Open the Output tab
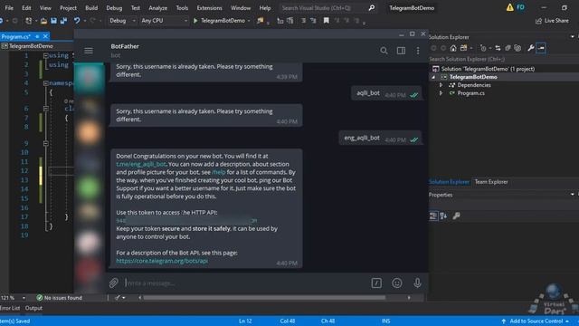 [x=33, y=308]
